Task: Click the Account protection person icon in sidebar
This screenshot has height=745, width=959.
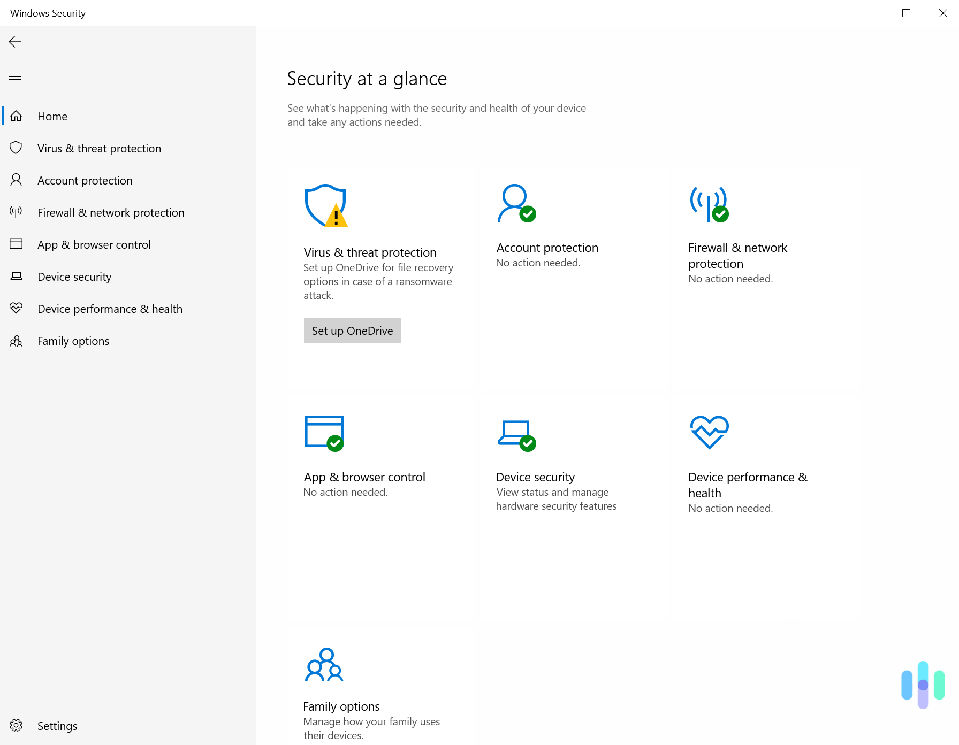Action: 16,180
